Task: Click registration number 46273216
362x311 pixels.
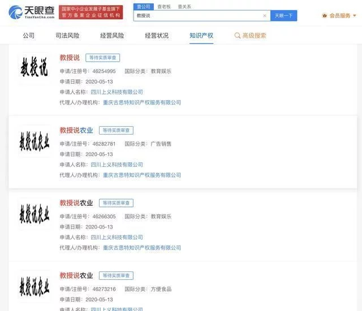Action: coord(104,289)
